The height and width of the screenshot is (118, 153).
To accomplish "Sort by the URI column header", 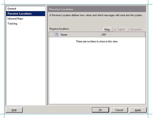I will click(123, 35).
